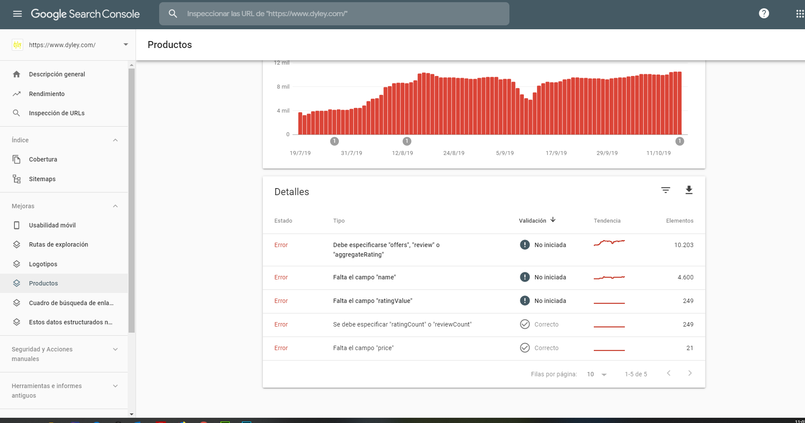
Task: Expand Herramientas e informes antiguos section
Action: (115, 386)
